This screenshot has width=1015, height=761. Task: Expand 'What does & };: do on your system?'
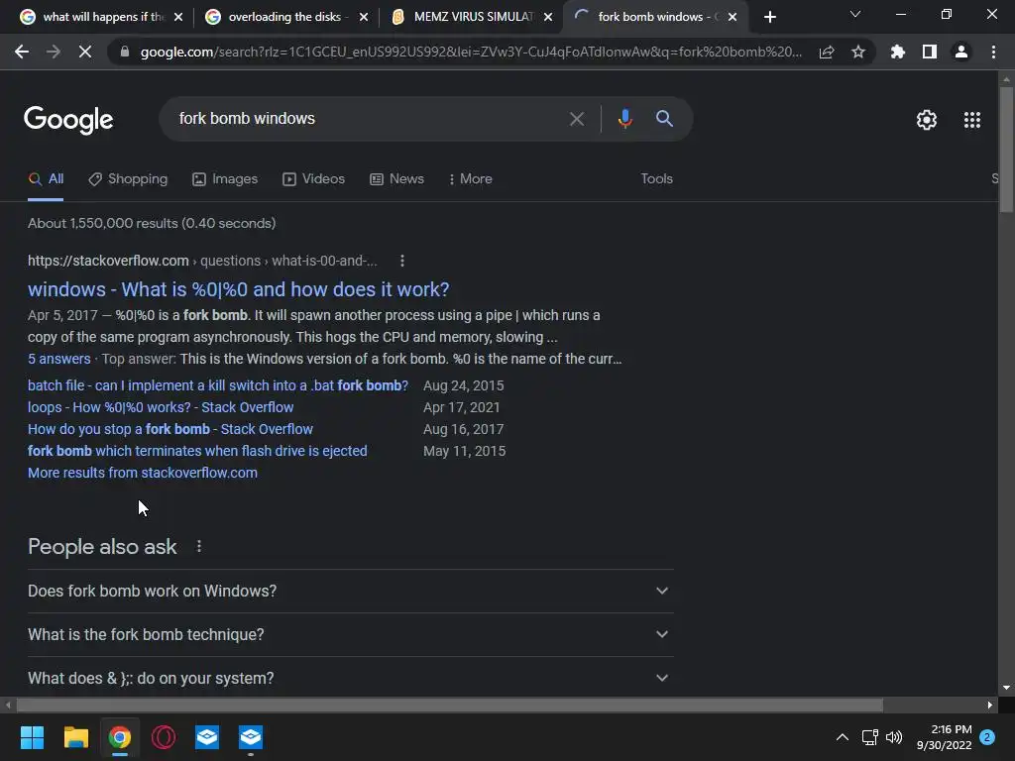[350, 678]
